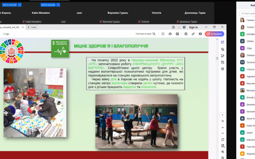The height and width of the screenshot is (159, 255).
Task: Open the bookmarks panel icon
Action: pos(222,56)
